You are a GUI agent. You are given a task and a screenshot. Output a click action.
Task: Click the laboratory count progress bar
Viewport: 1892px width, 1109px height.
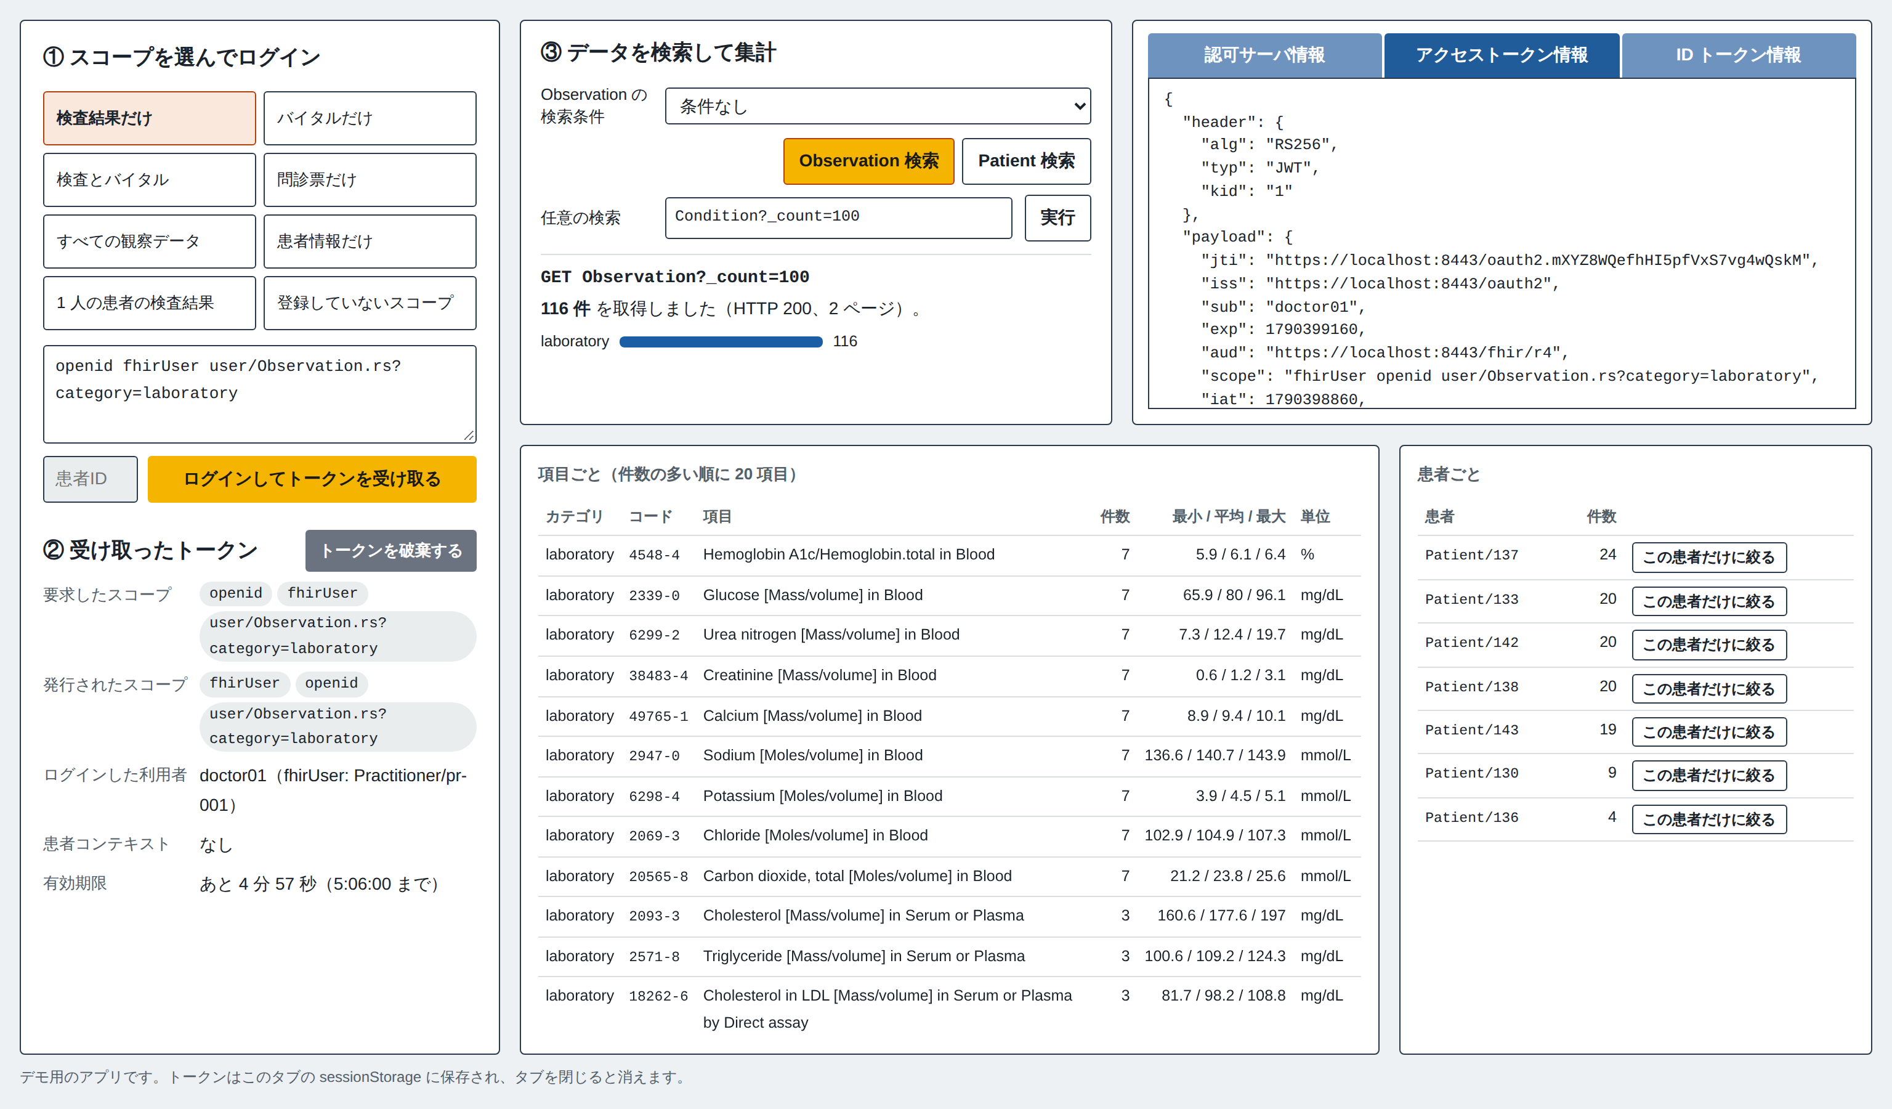(721, 342)
